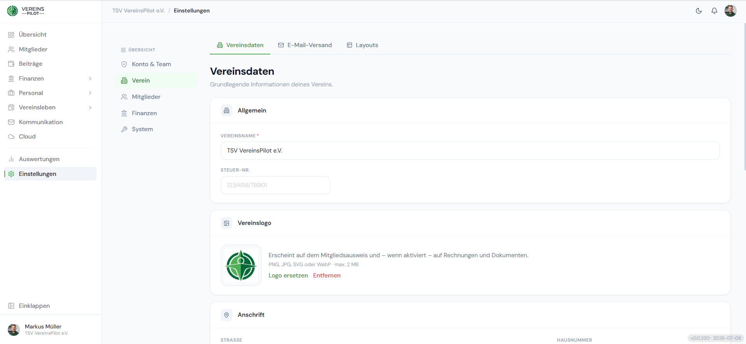The height and width of the screenshot is (344, 746).
Task: Open Konto & Team settings
Action: pos(157,64)
